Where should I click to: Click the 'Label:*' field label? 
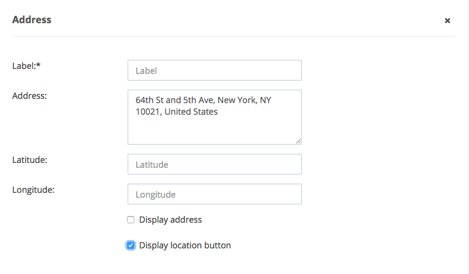(24, 65)
